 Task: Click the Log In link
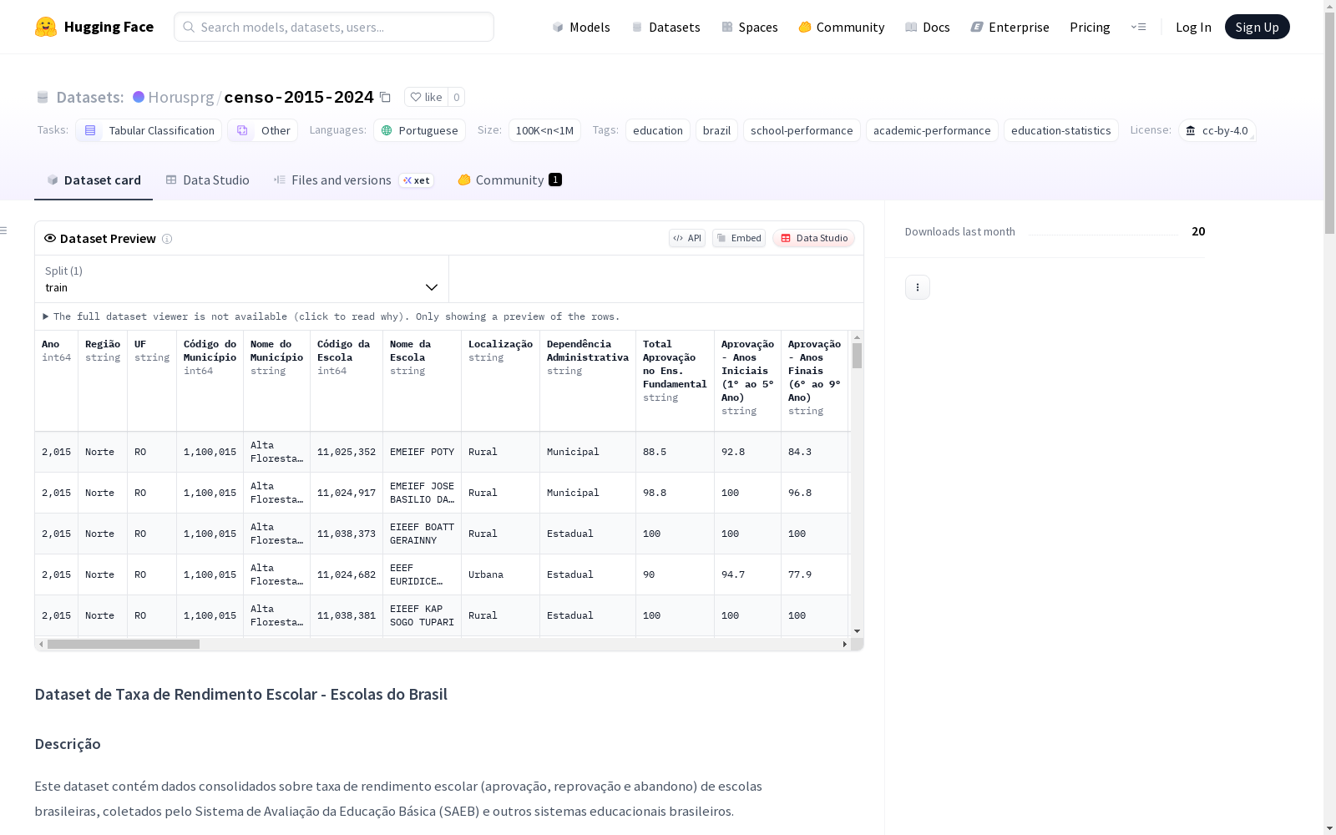coord(1193,27)
